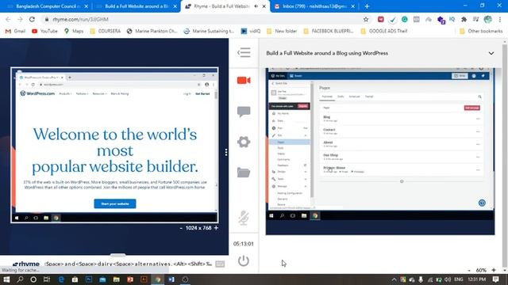Reload the rhyme.com page
This screenshot has width=508, height=285.
32,19
